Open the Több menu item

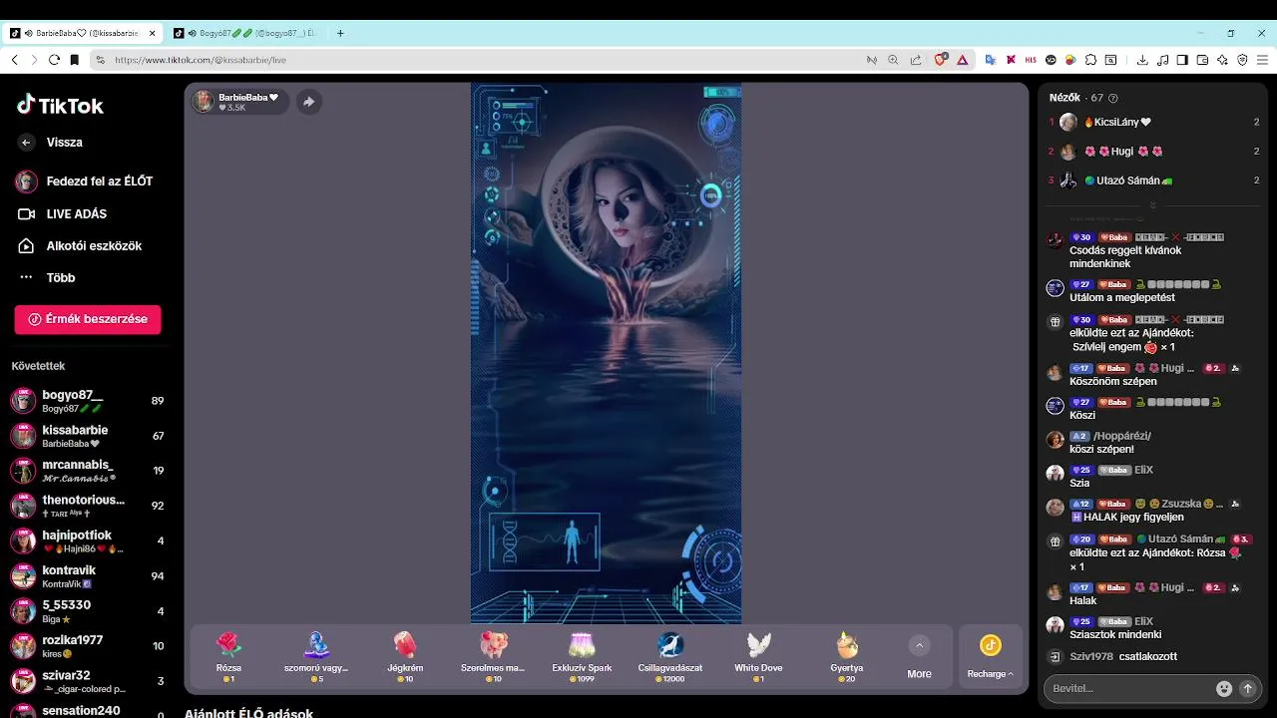point(46,277)
